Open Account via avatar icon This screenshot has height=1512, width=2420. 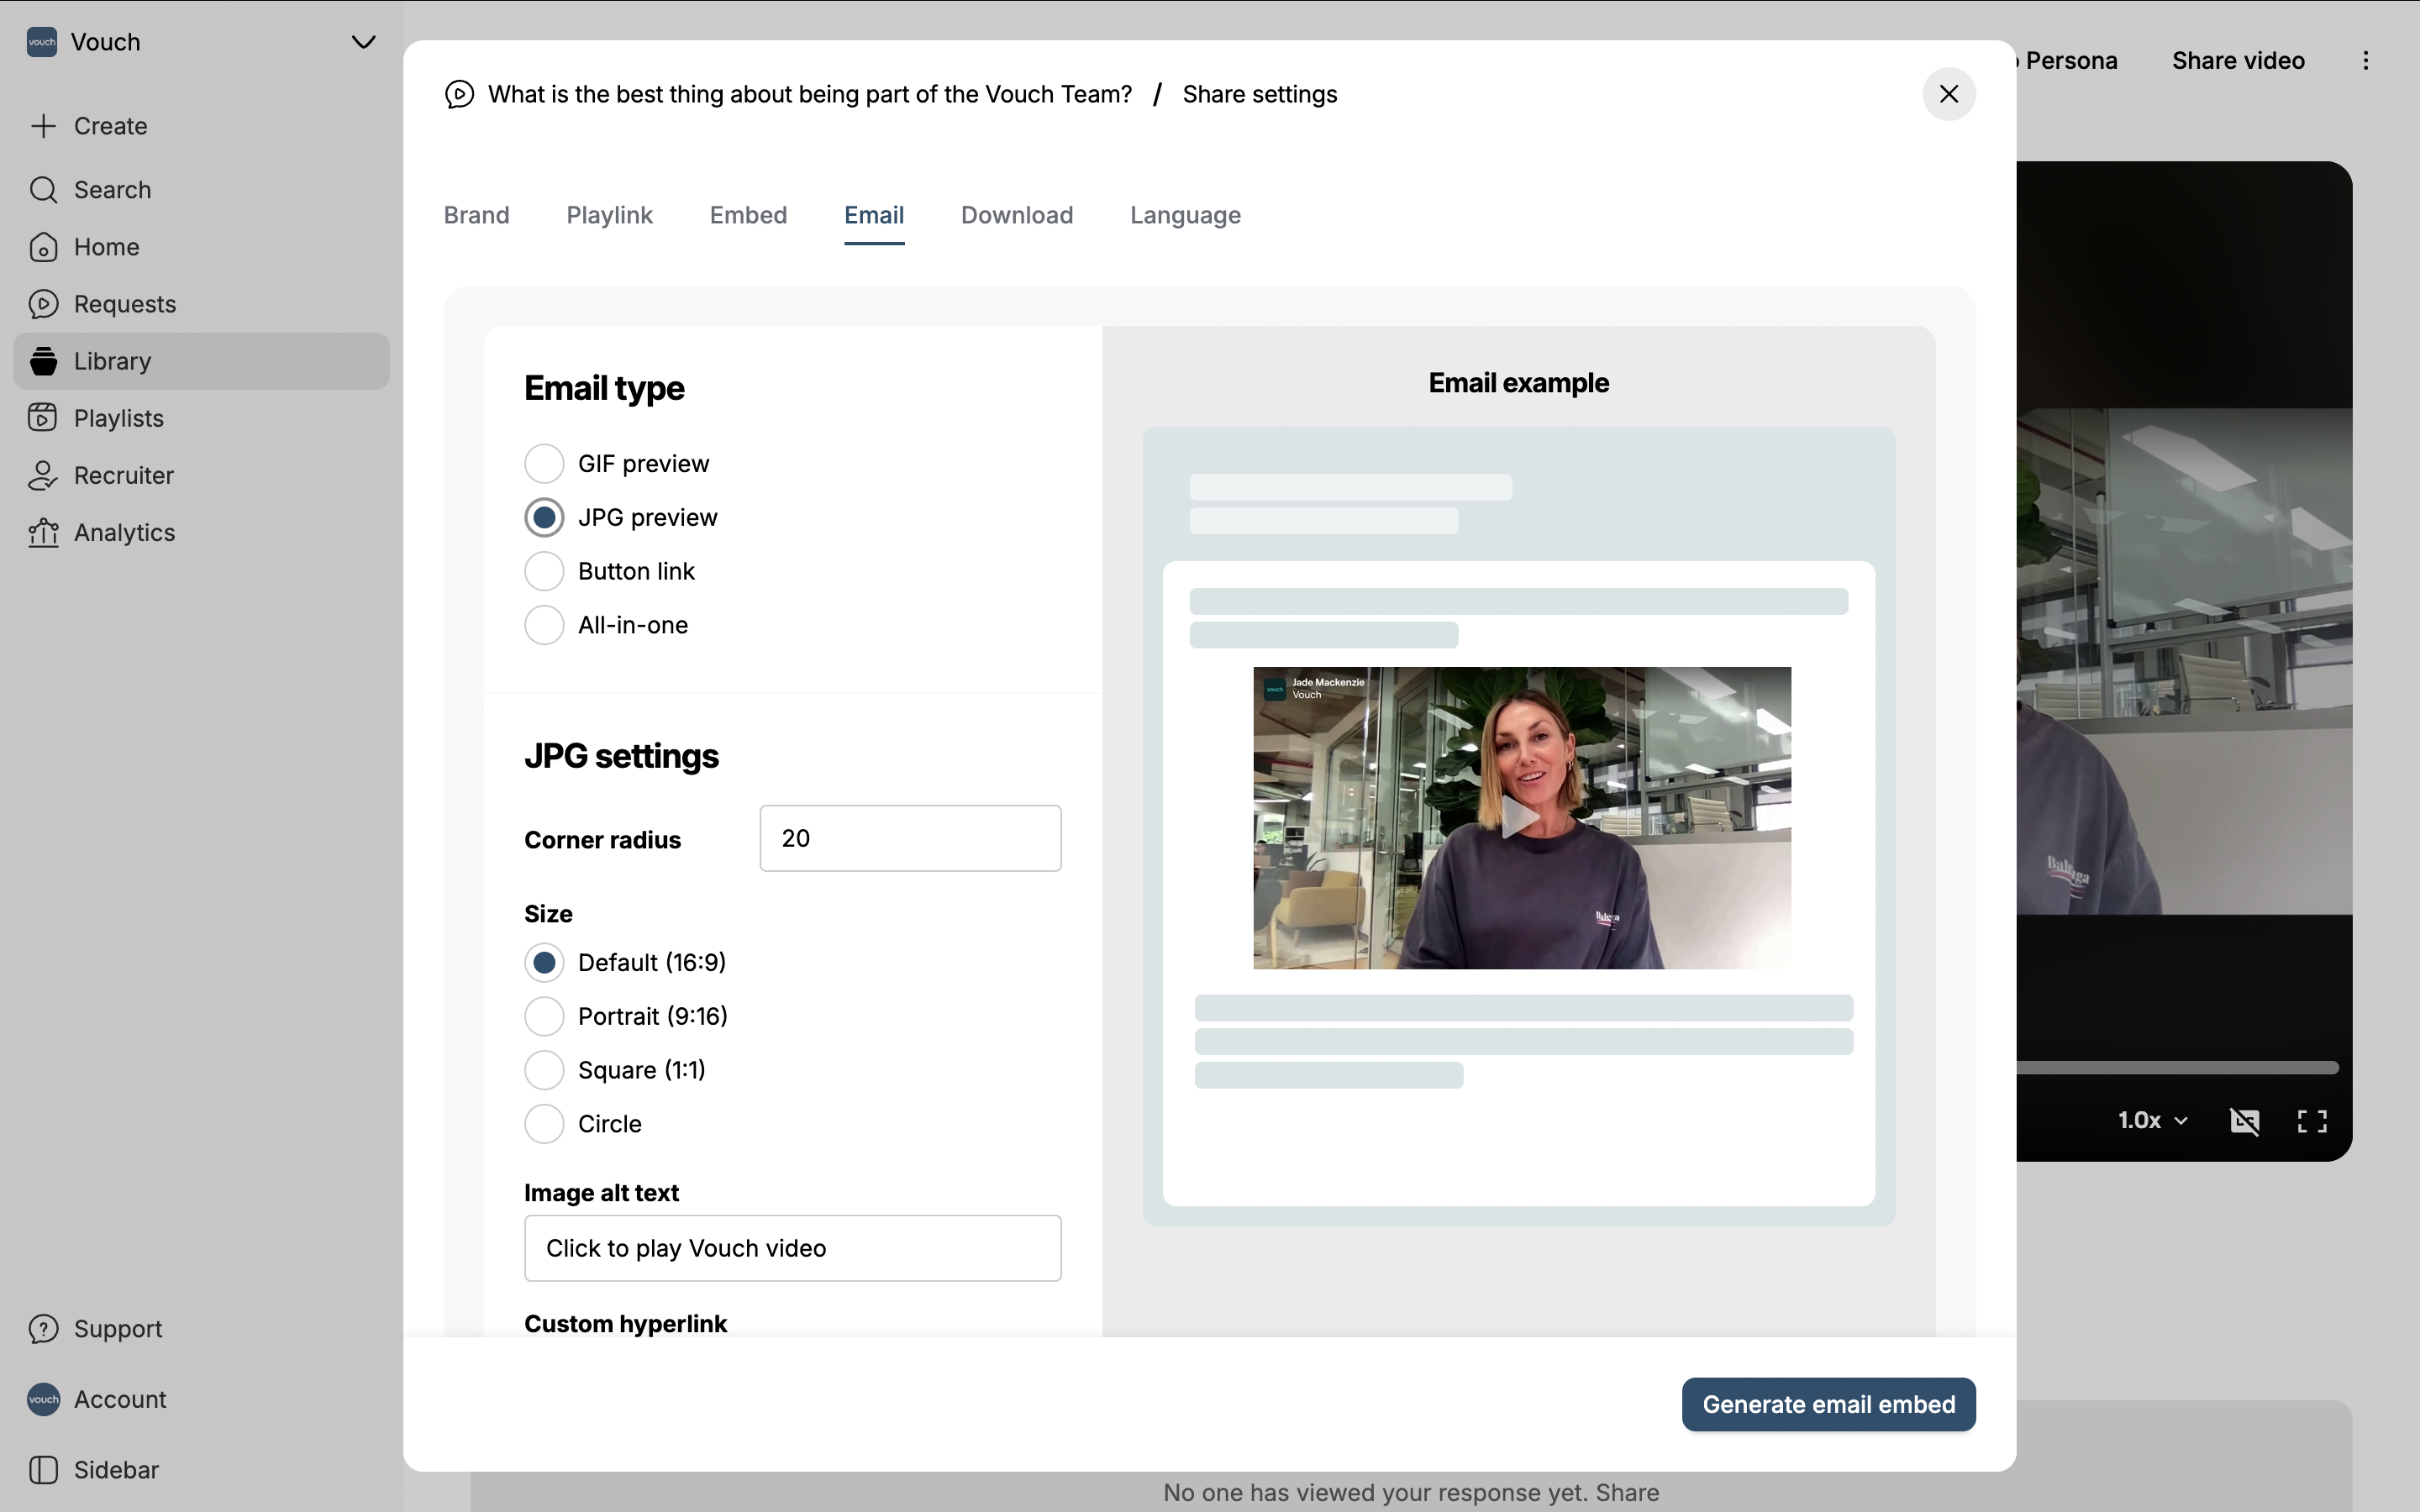tap(43, 1399)
